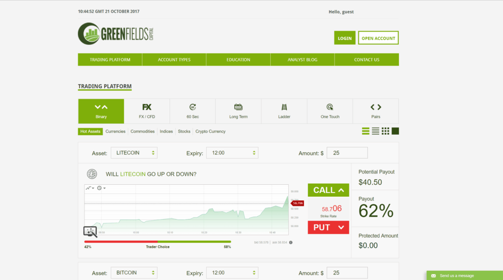Select the Commodities tab
This screenshot has width=503, height=280.
click(142, 132)
